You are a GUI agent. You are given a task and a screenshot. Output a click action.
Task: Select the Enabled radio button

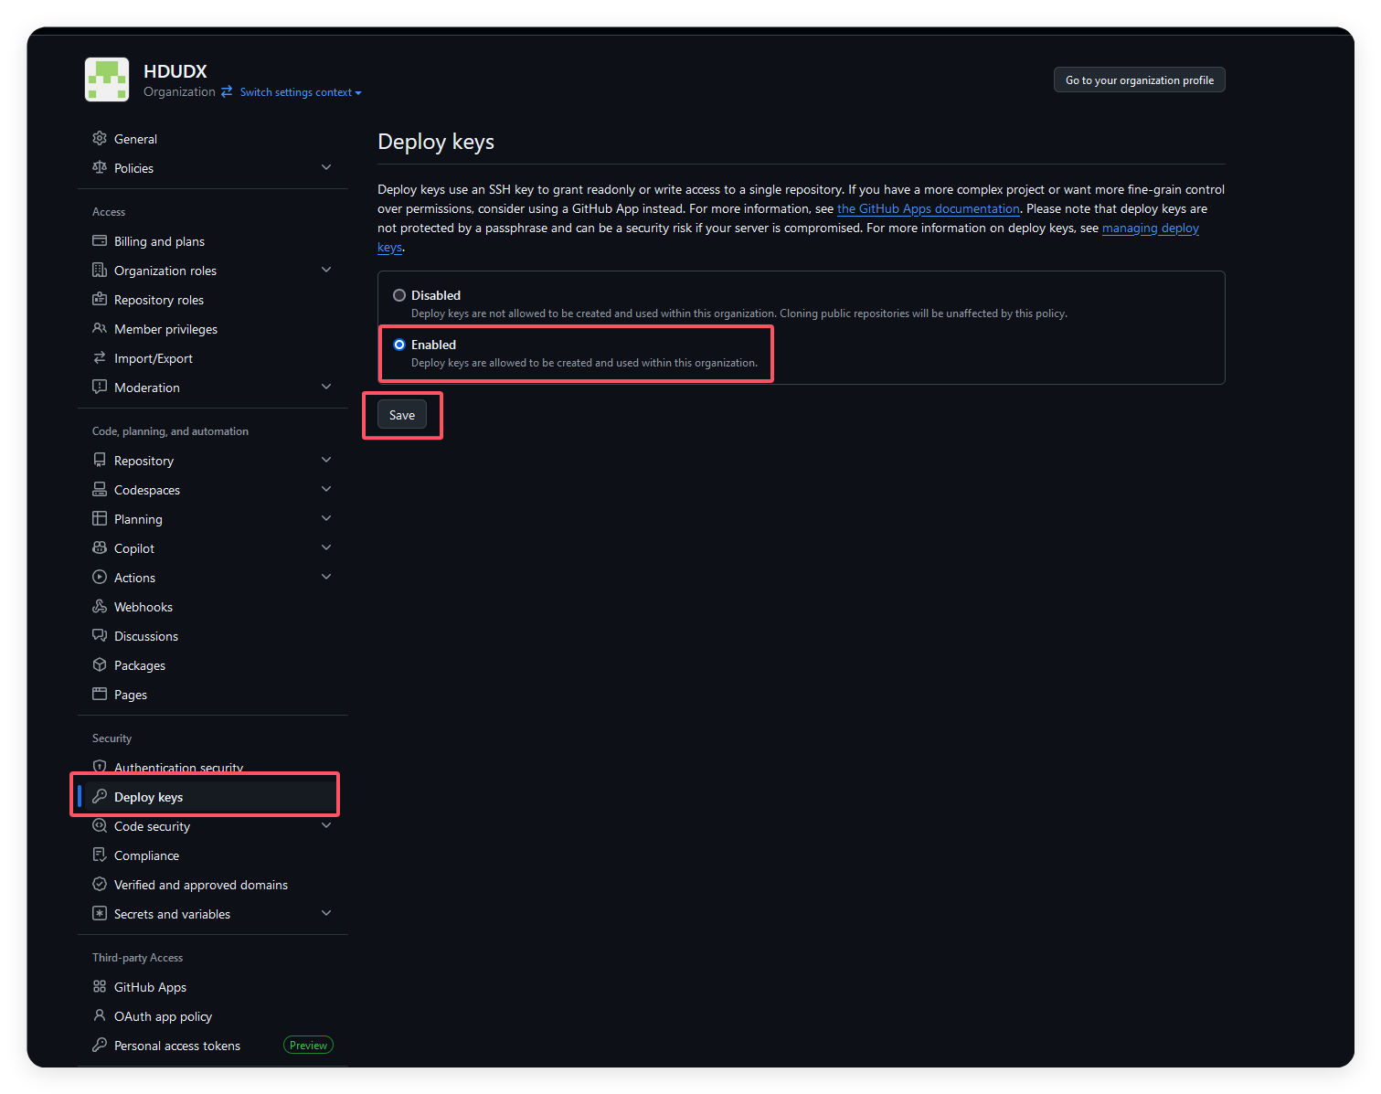click(x=399, y=345)
